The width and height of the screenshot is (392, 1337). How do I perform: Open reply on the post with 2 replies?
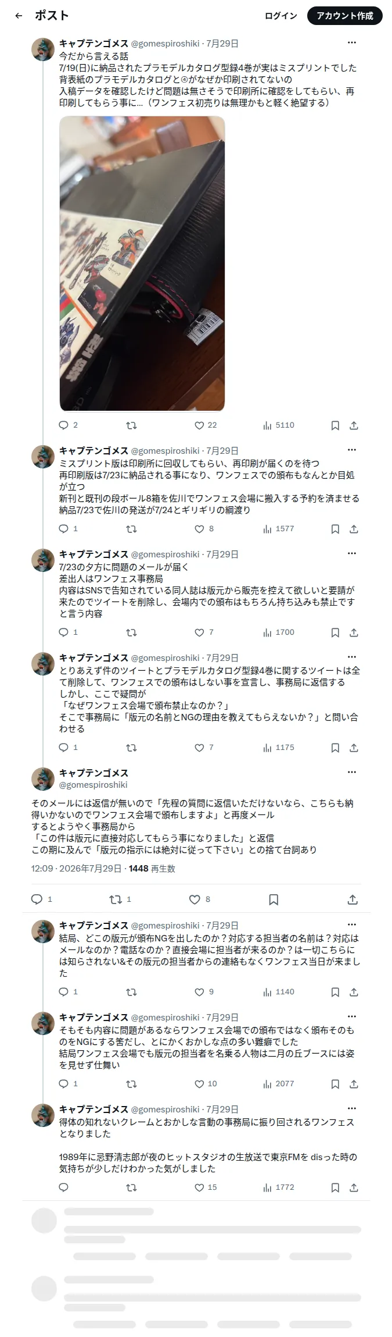(69, 425)
